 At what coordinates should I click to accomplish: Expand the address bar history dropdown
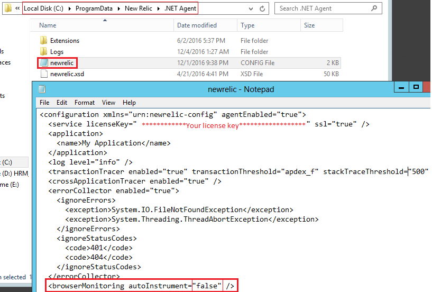(x=251, y=9)
